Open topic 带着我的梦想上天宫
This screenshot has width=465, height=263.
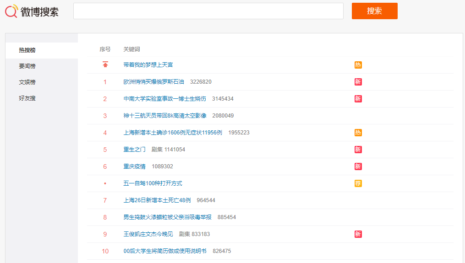pyautogui.click(x=148, y=65)
